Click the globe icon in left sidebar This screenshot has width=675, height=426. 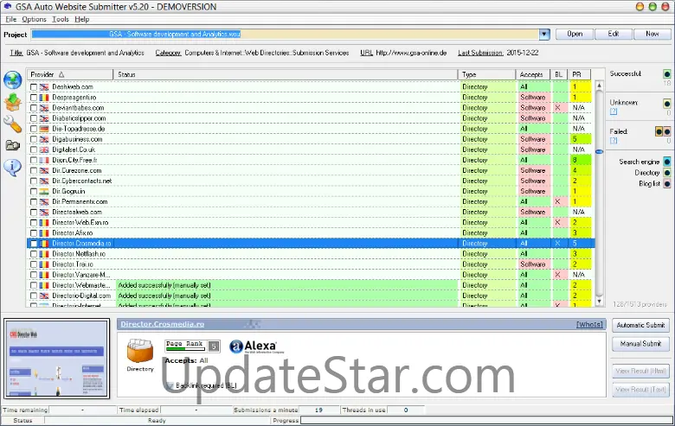pyautogui.click(x=13, y=80)
